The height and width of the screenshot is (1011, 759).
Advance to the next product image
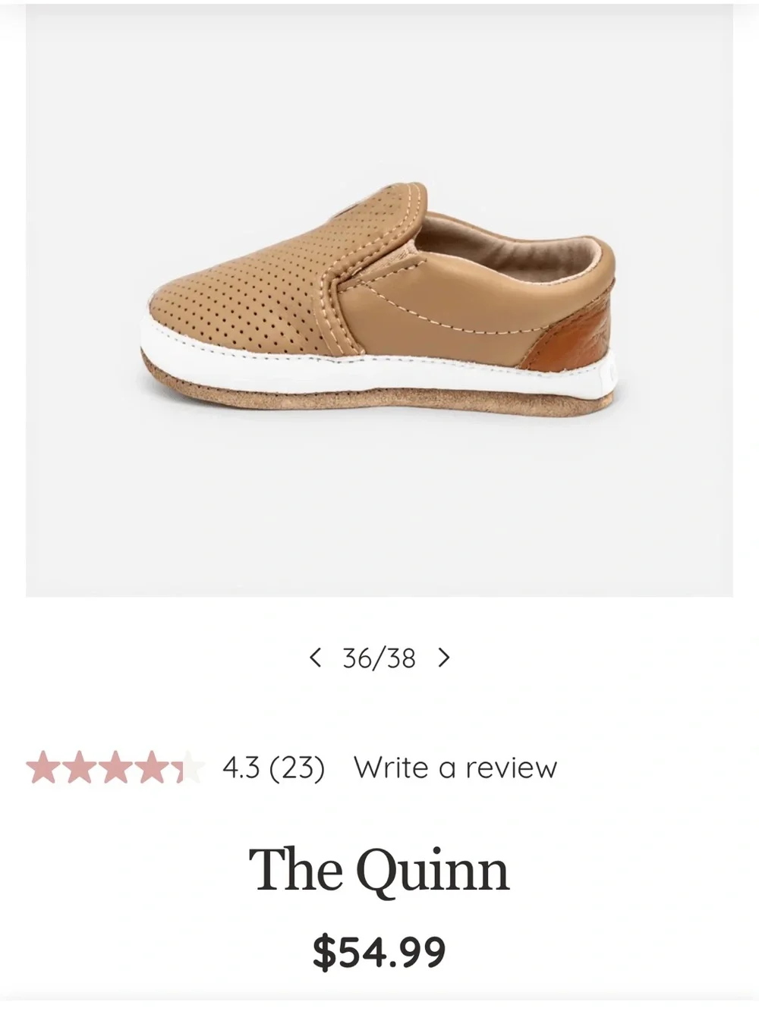(444, 658)
